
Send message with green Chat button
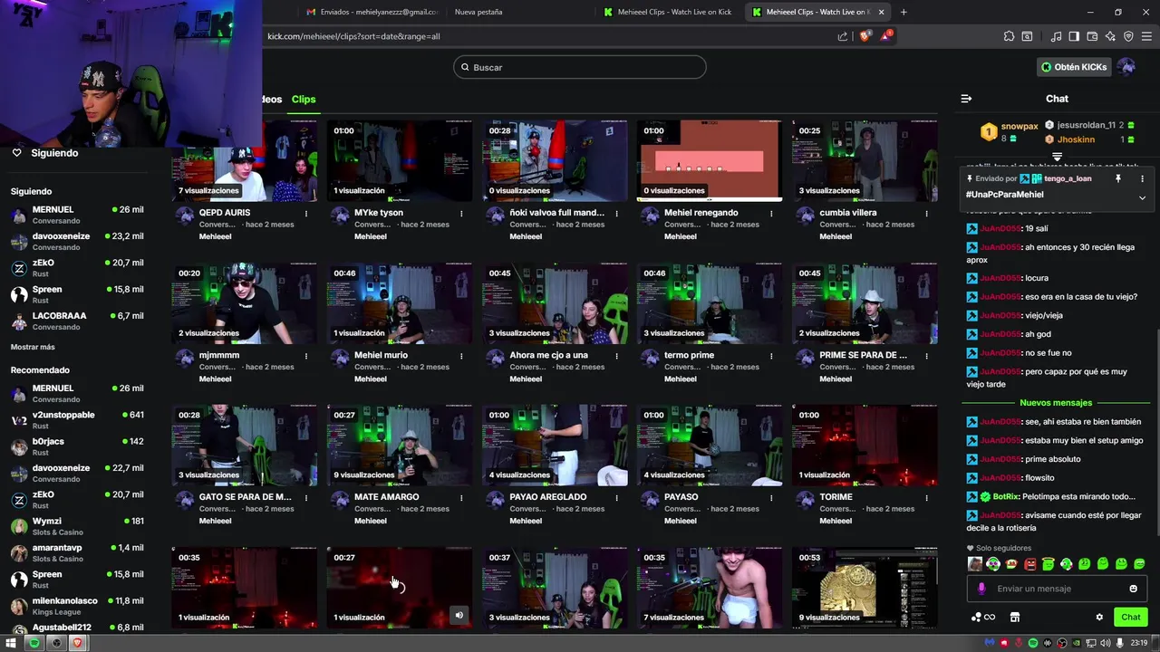point(1131,618)
